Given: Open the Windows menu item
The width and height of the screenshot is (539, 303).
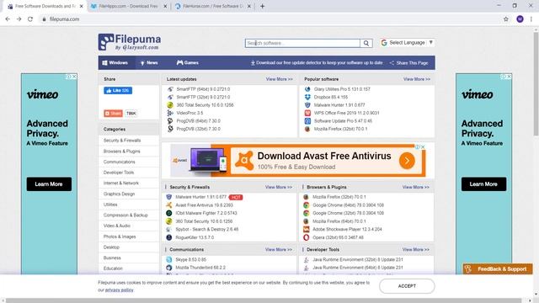Looking at the screenshot, I should point(115,63).
